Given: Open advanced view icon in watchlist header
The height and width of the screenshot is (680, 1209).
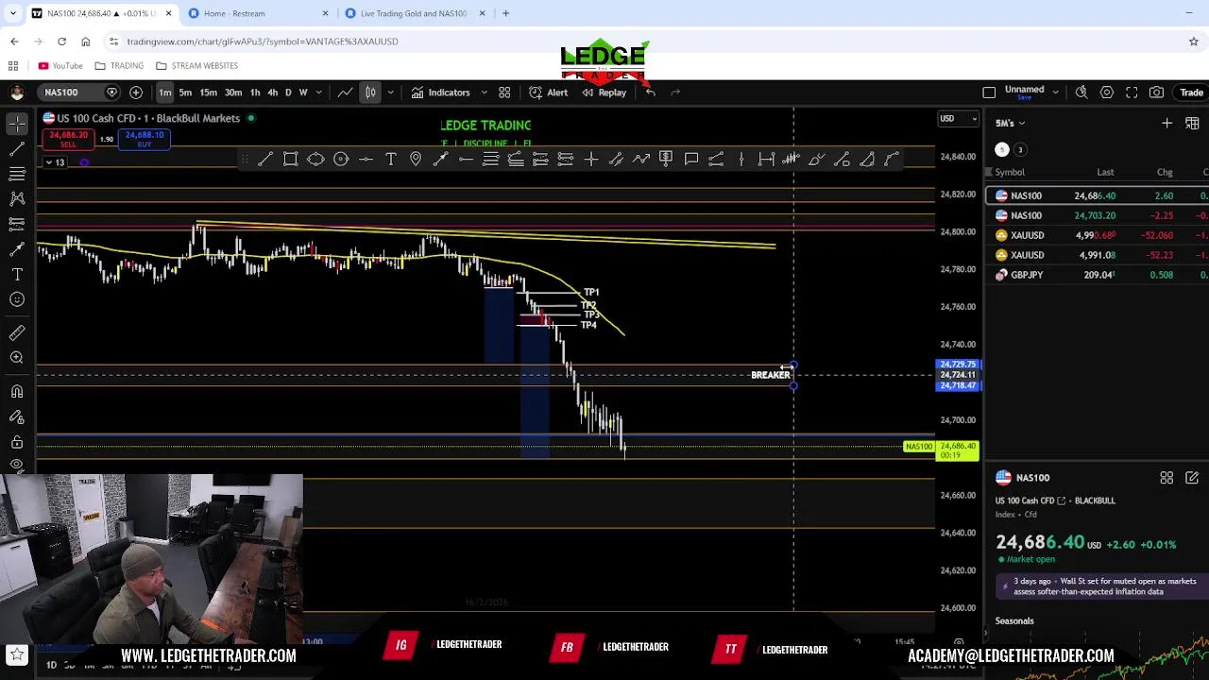Looking at the screenshot, I should click(x=1192, y=123).
